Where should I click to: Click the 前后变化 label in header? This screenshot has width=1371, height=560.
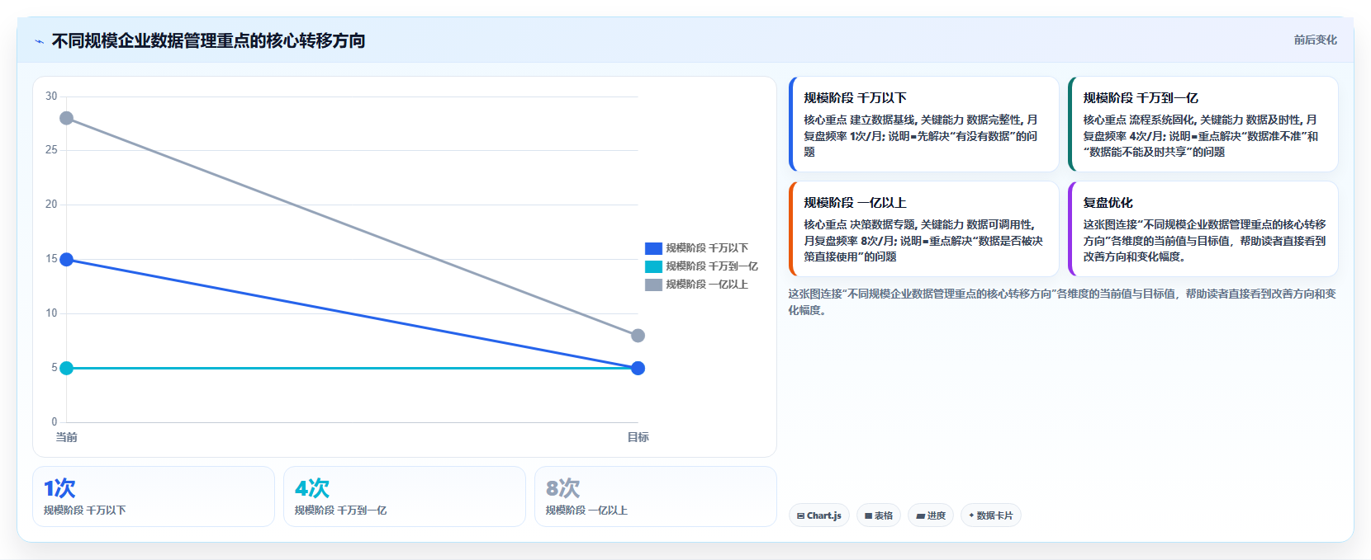point(1315,40)
